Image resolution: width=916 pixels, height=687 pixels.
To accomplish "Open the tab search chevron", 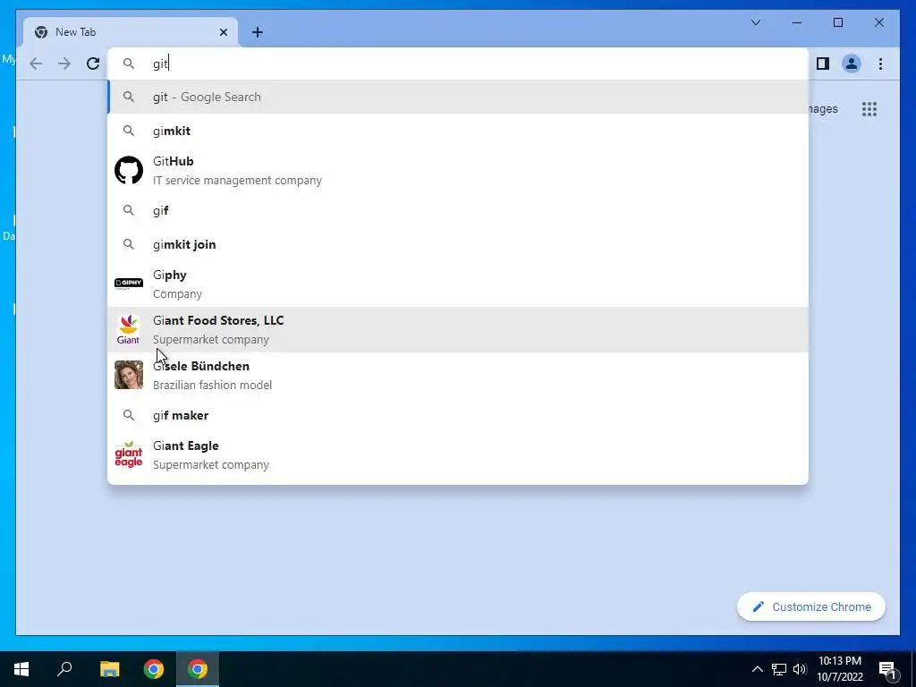I will click(x=755, y=22).
